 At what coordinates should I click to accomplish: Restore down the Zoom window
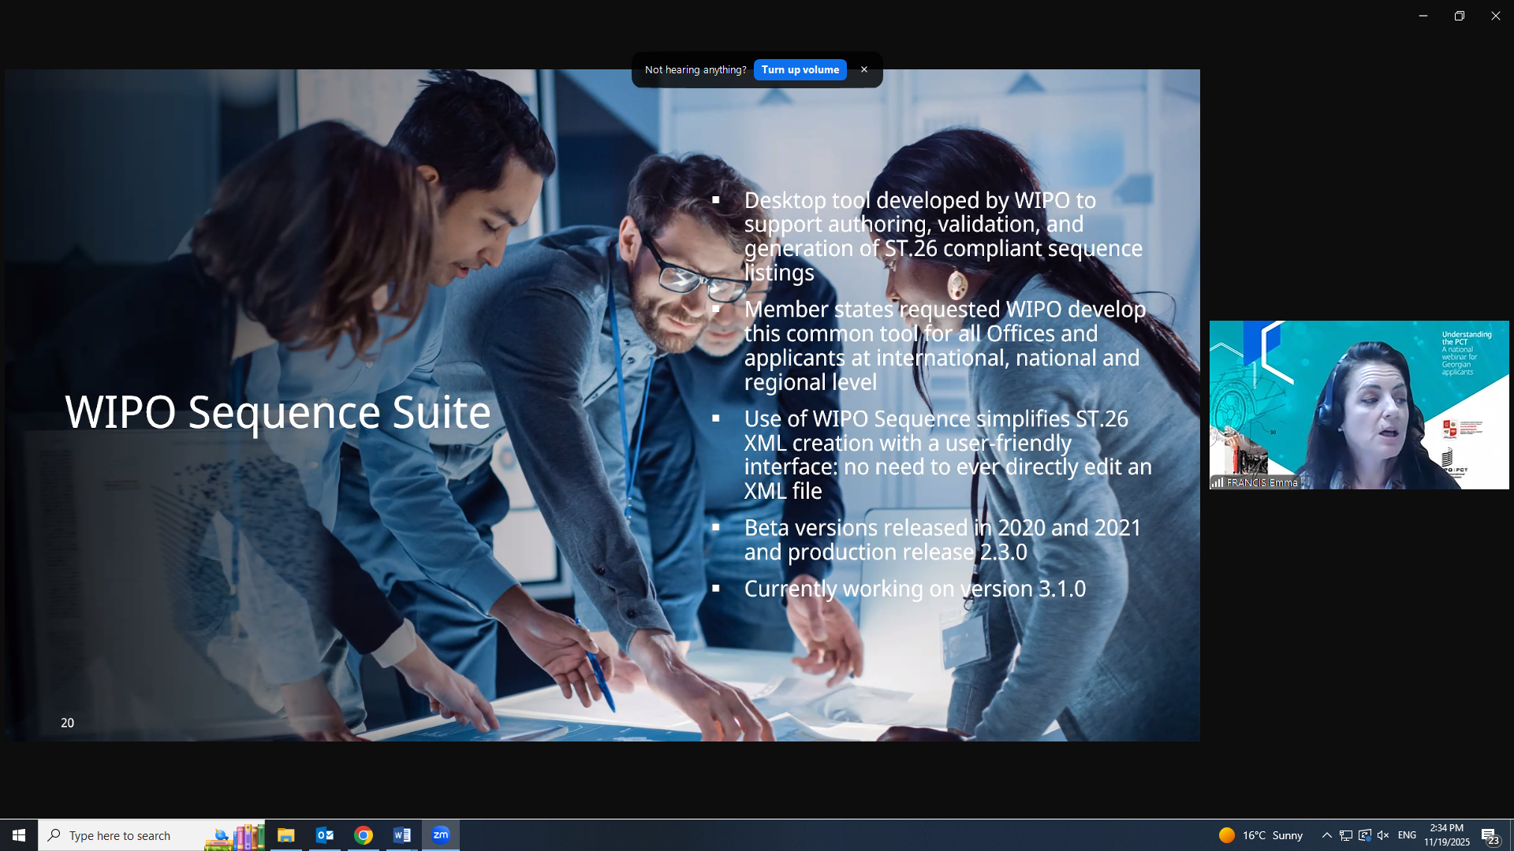[x=1459, y=16]
